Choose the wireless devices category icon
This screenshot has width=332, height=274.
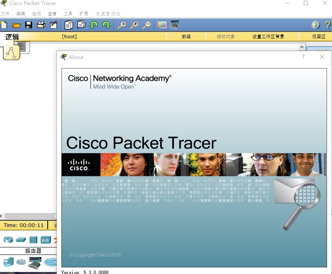click(46, 240)
